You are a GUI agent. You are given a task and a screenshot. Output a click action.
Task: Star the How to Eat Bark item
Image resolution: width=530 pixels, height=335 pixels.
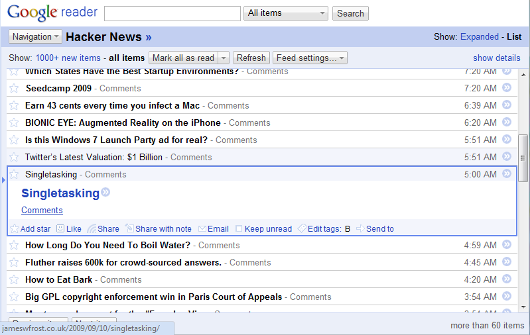point(14,279)
